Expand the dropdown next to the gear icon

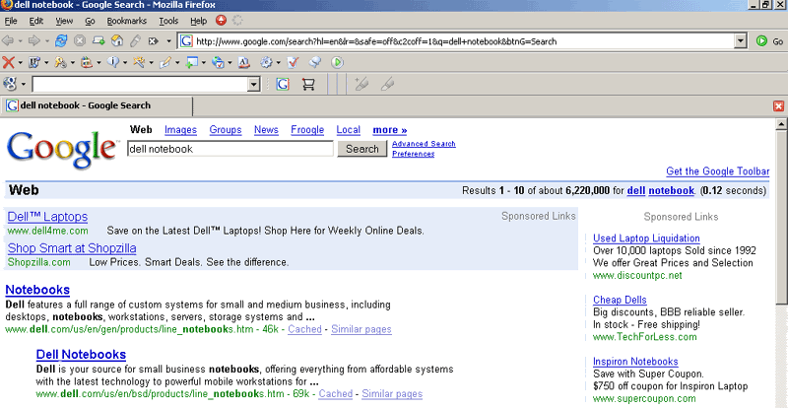pos(278,63)
